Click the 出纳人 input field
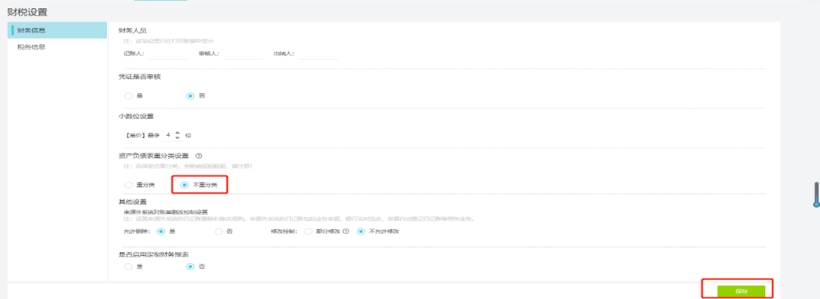This screenshot has height=299, width=820. 318,53
